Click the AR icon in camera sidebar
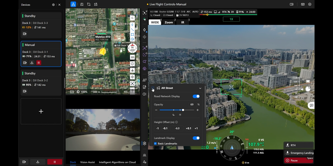This screenshot has height=166, width=333. pyautogui.click(x=144, y=143)
